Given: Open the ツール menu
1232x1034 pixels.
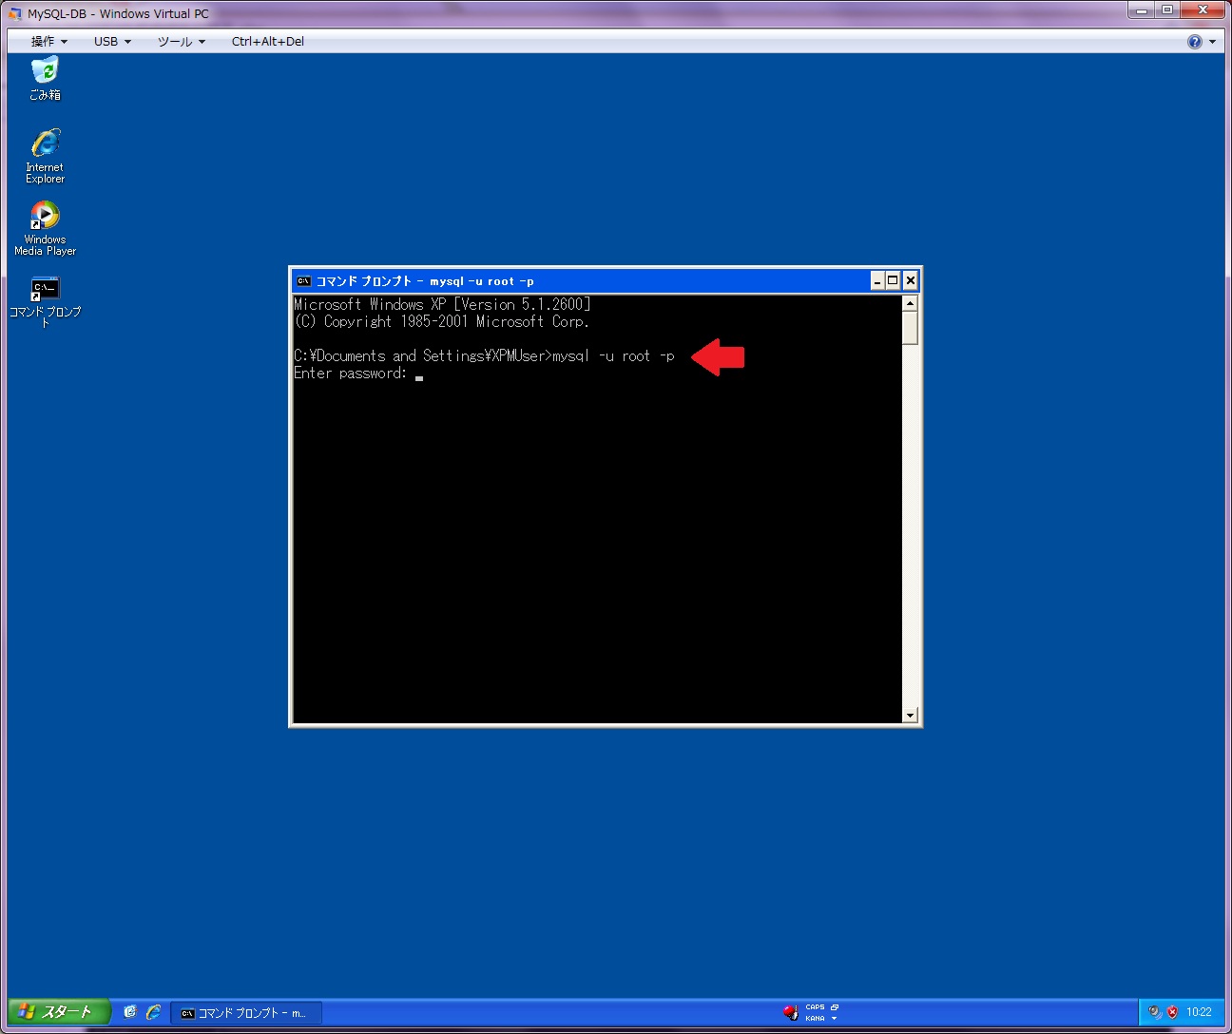Looking at the screenshot, I should (182, 42).
